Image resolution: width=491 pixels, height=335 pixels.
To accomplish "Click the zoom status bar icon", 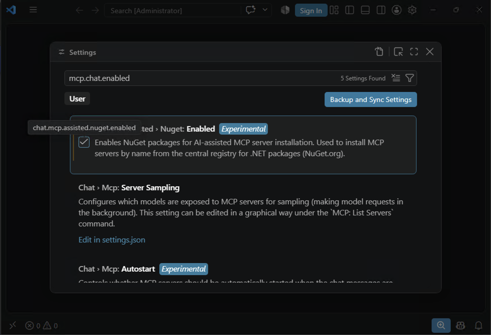I will tap(441, 325).
